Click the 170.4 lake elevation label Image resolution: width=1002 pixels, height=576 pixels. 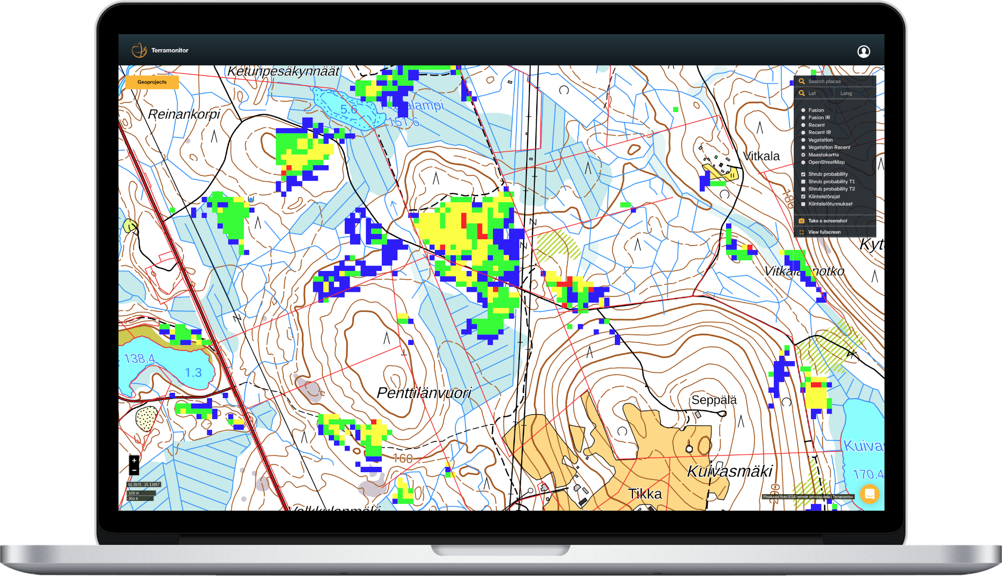[x=868, y=474]
